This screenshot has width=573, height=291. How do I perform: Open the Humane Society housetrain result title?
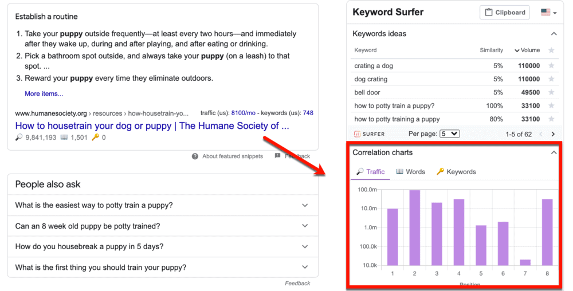click(x=152, y=126)
